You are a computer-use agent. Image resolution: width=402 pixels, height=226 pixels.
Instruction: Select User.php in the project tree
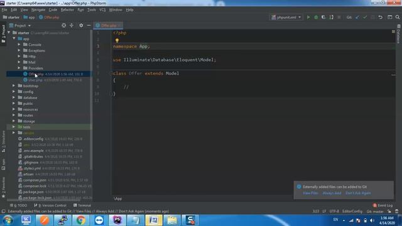tap(35, 80)
